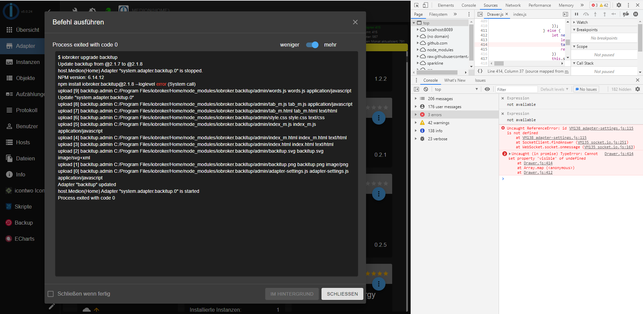Deactivate breakpoints icon in debugger toolbar

point(626,14)
